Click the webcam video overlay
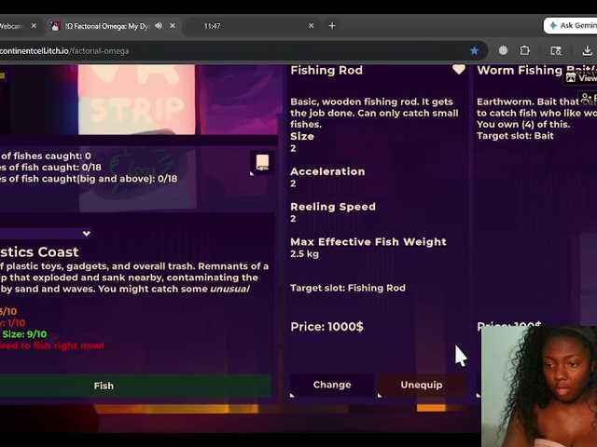Viewport: 597px width, 447px height. click(539, 386)
